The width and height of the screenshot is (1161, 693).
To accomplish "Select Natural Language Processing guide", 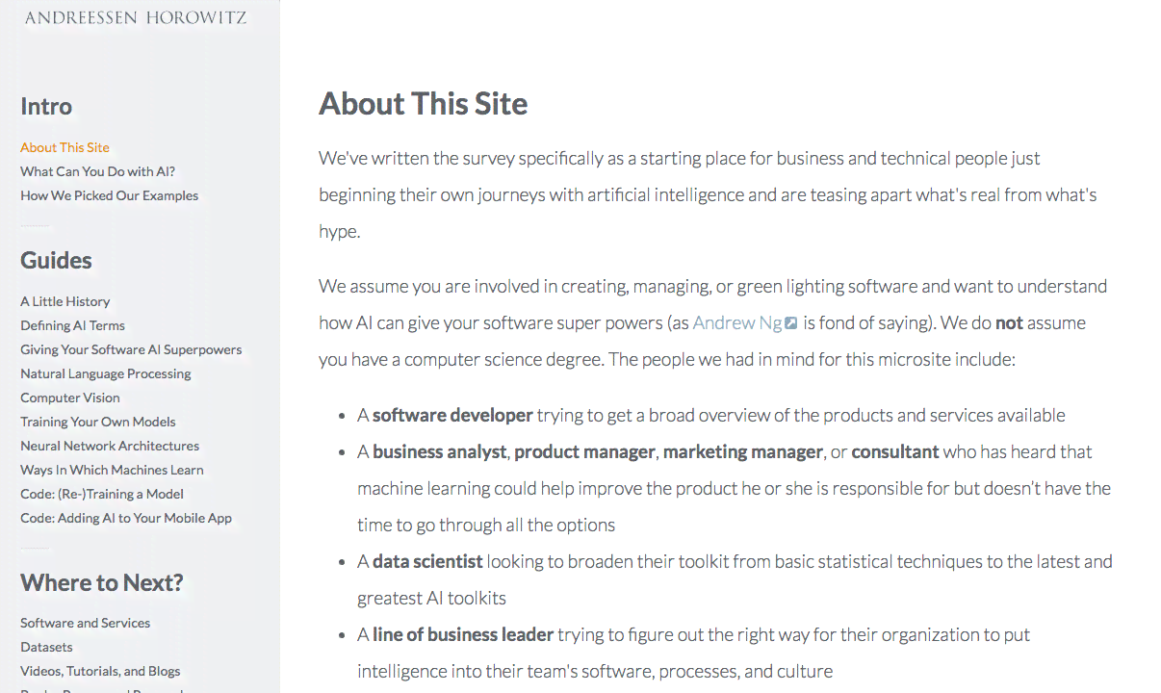I will [106, 373].
